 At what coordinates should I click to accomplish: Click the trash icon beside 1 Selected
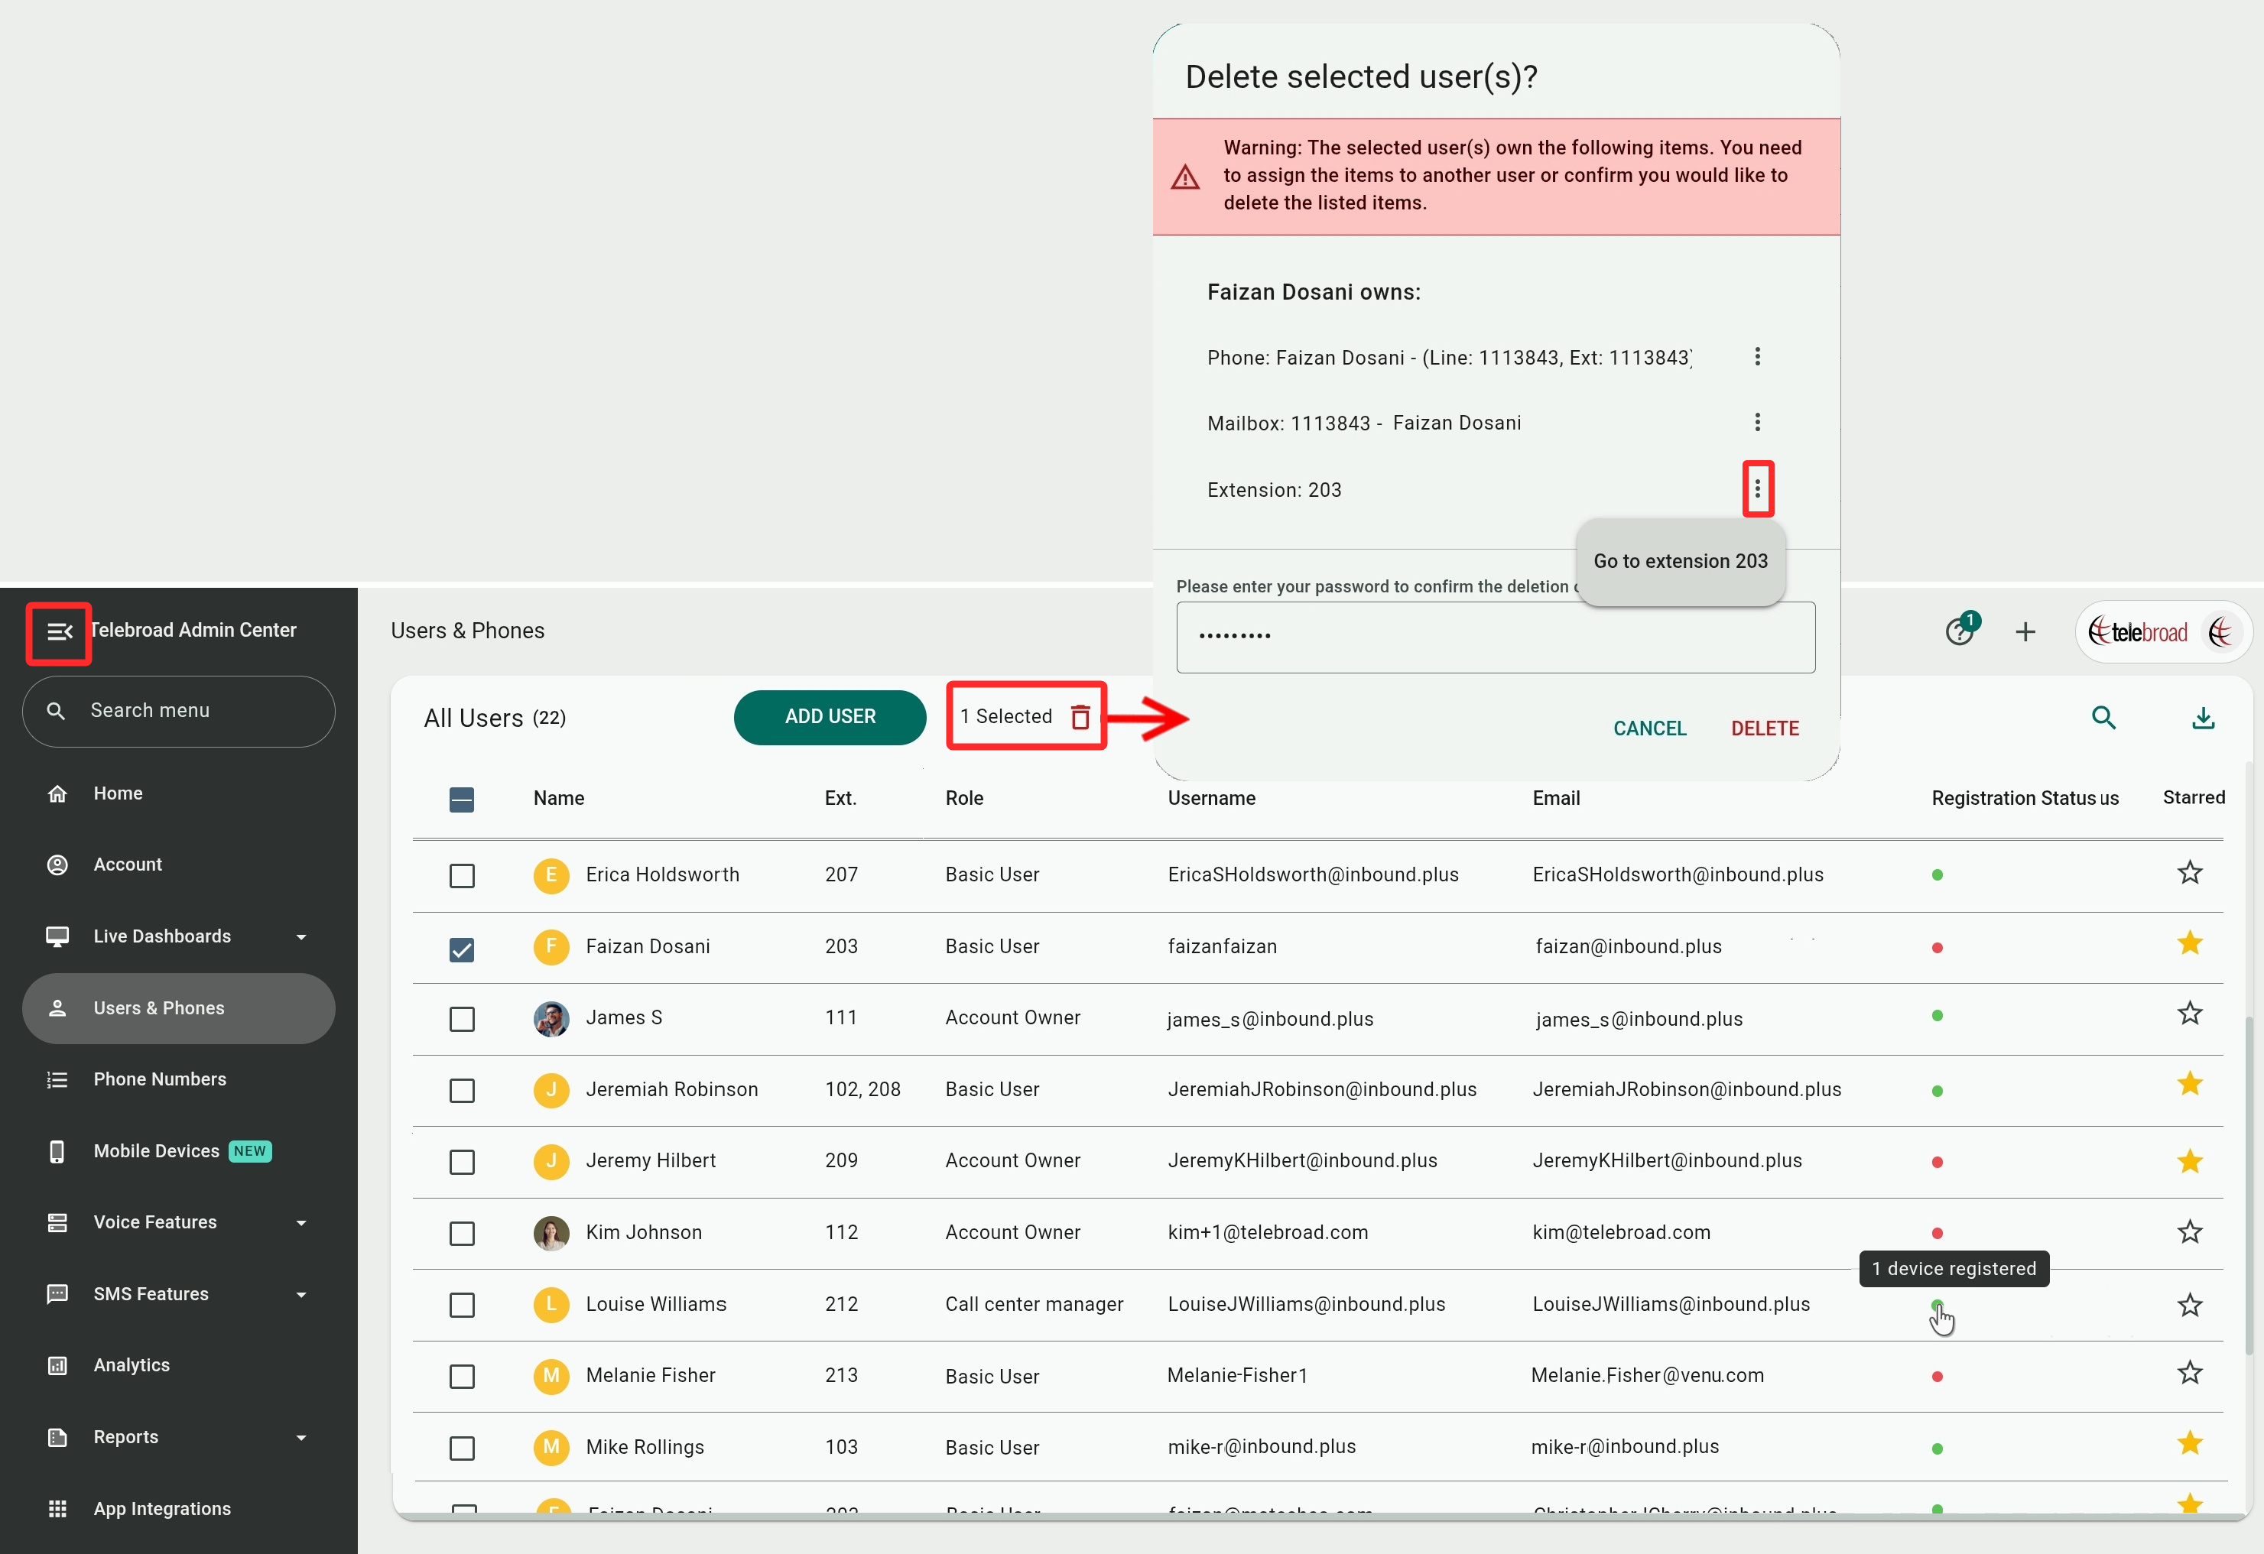(1080, 717)
